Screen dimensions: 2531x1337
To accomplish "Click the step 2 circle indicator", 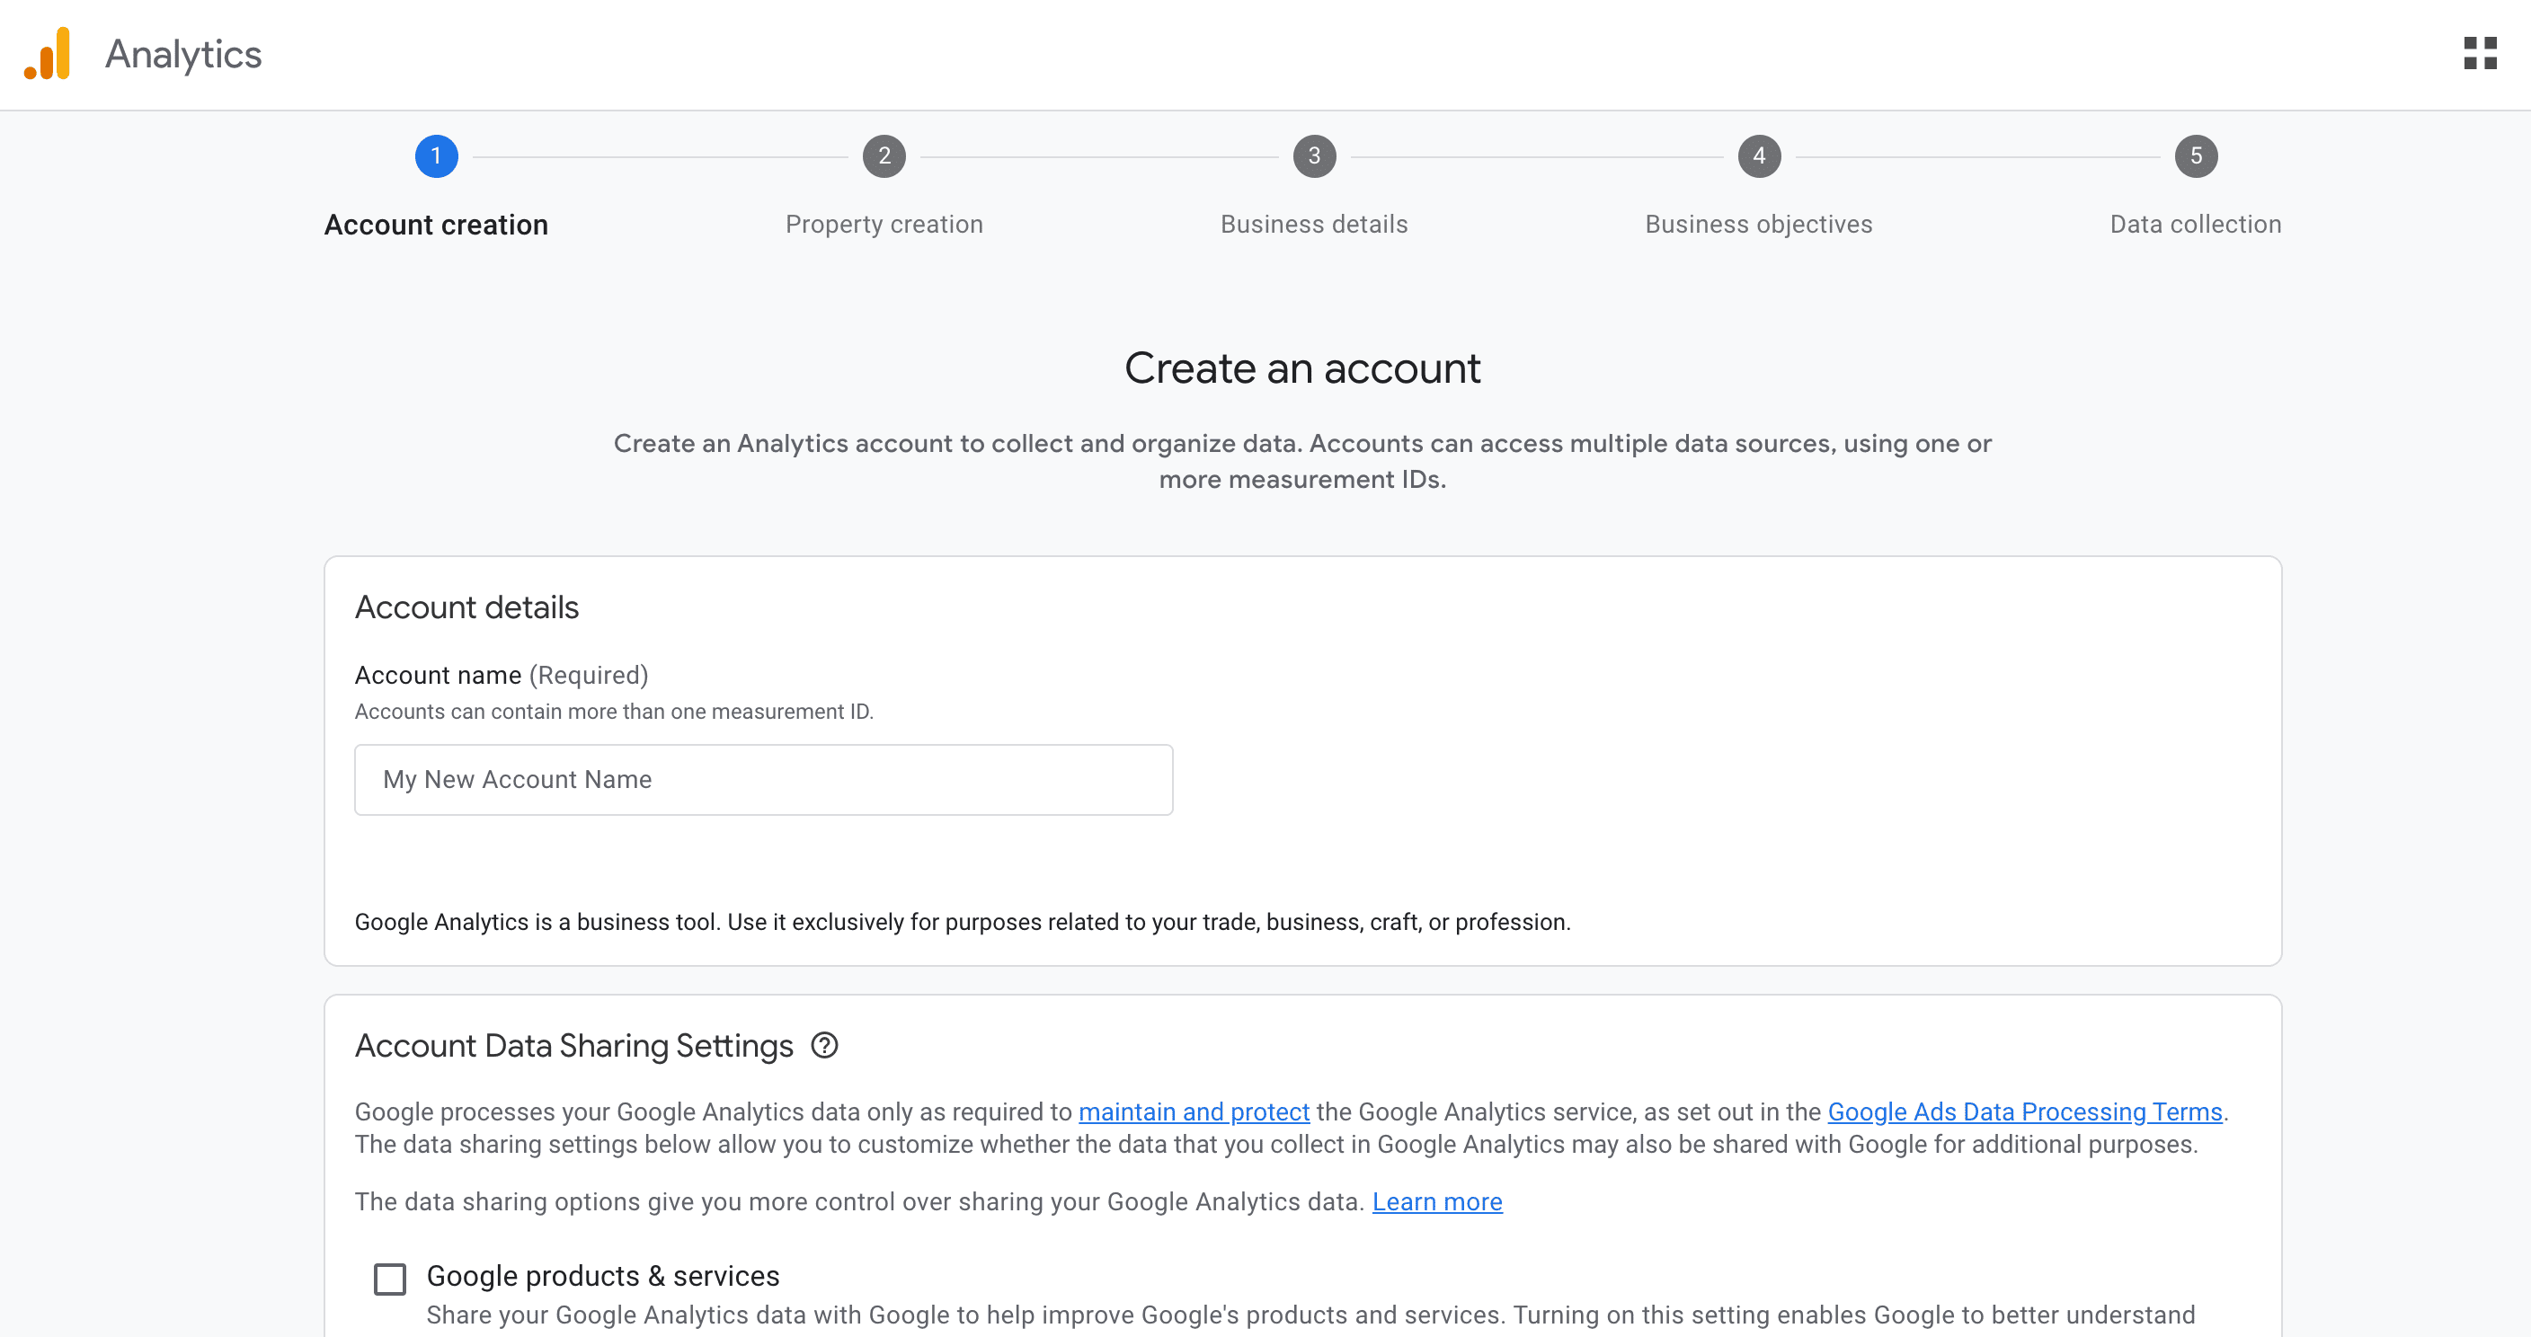I will coord(884,155).
